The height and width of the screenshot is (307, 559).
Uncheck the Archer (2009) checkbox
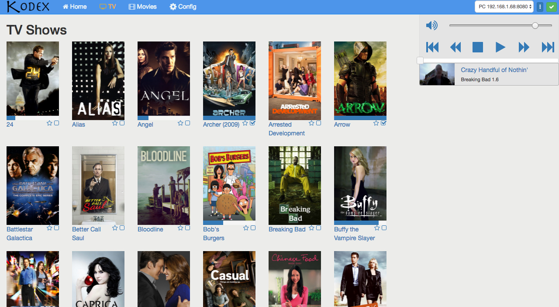click(252, 123)
